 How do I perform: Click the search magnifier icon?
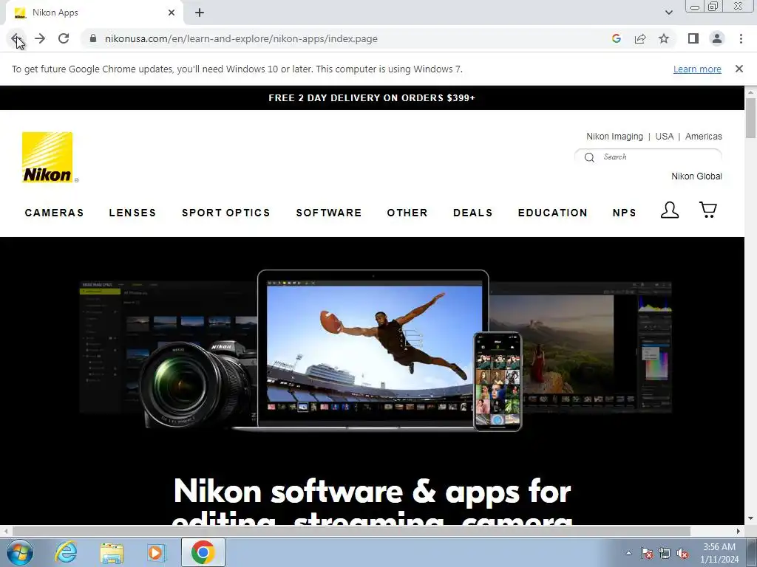point(589,157)
